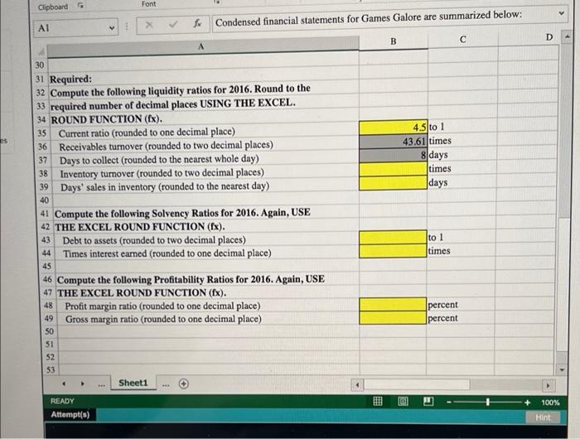Viewport: 580px width, 439px height.
Task: Click previous sheet navigation arrow
Action: pyautogui.click(x=64, y=384)
